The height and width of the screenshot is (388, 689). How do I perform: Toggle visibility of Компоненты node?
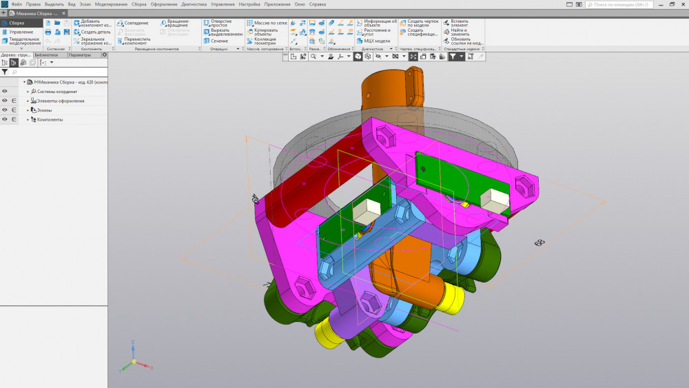click(5, 120)
